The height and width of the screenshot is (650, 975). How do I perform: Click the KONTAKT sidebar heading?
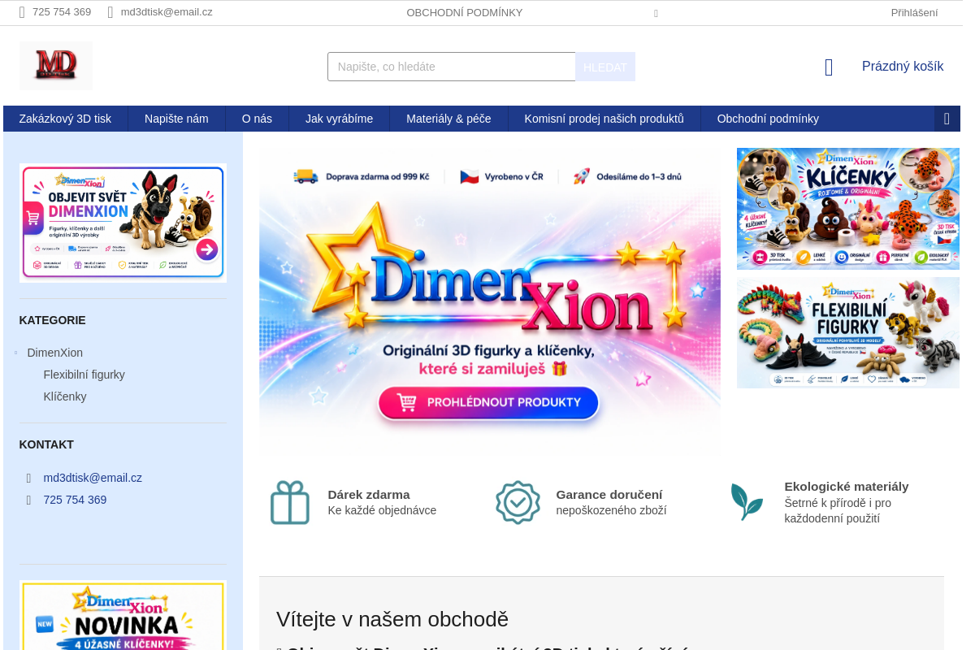click(46, 444)
